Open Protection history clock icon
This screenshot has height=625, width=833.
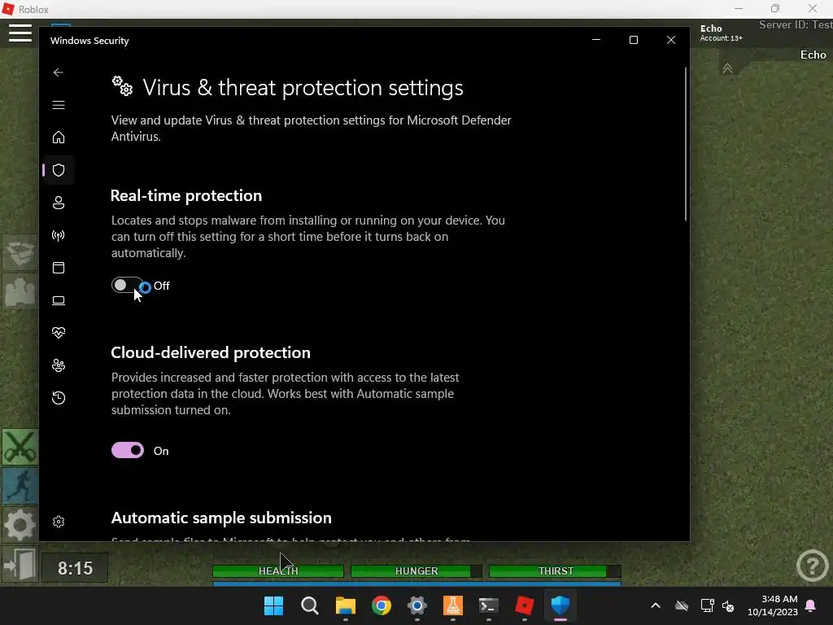(59, 397)
